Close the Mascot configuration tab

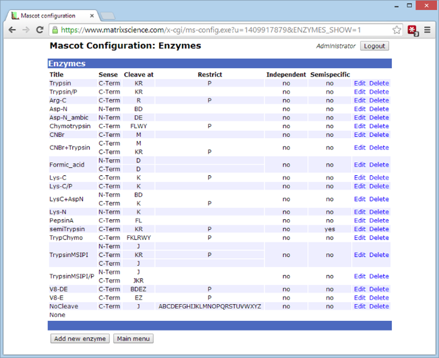92,16
